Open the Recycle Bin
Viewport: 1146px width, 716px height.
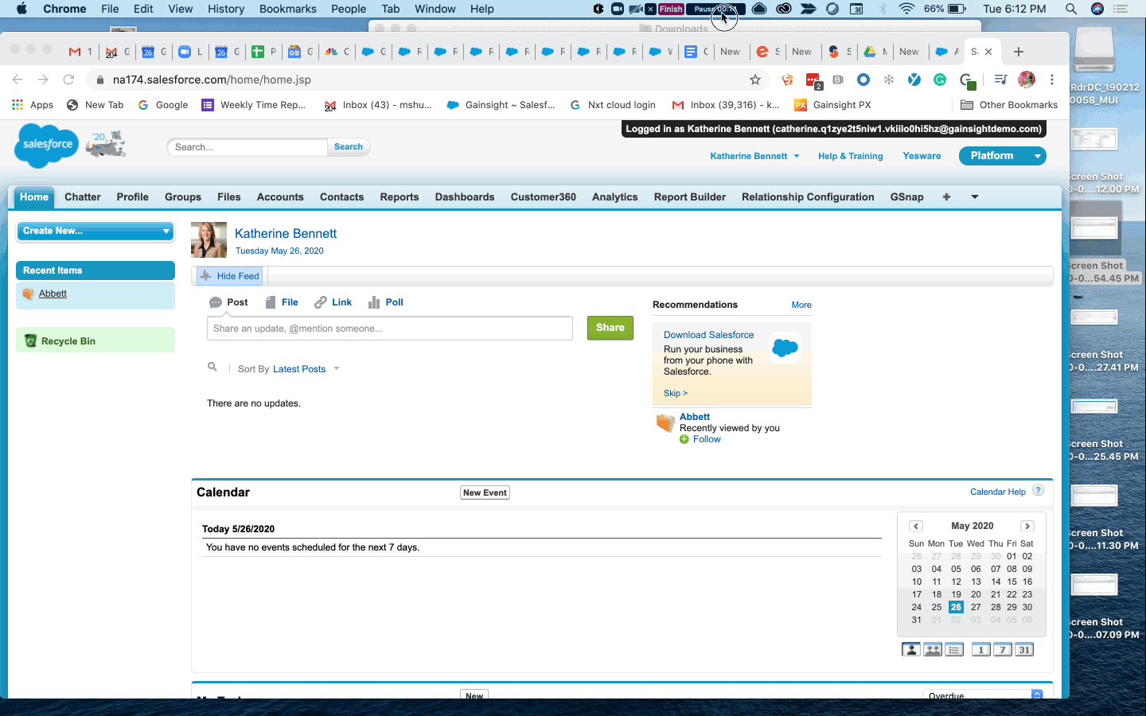coord(68,341)
